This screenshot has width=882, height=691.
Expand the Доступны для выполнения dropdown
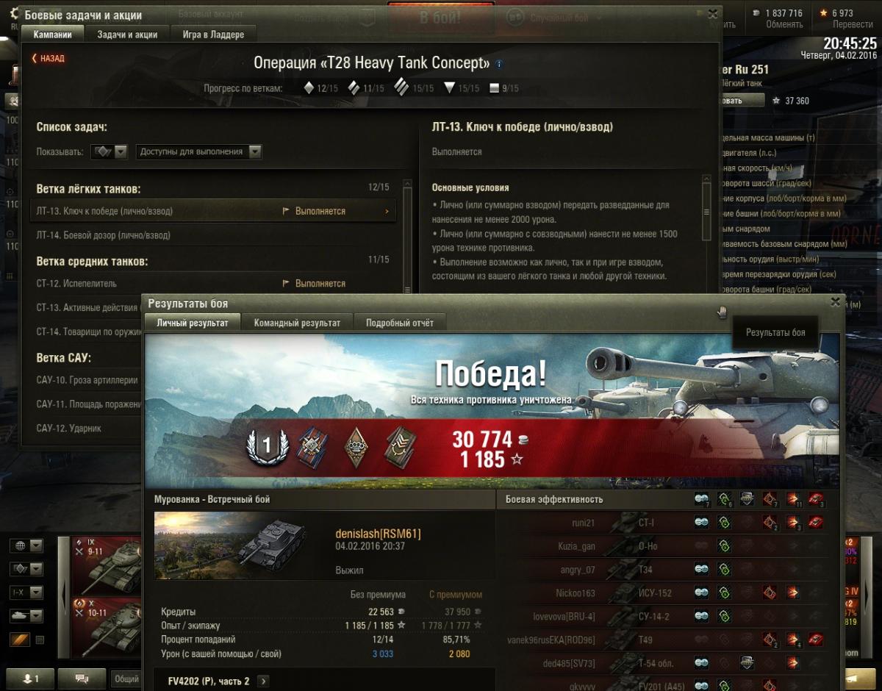tap(199, 151)
